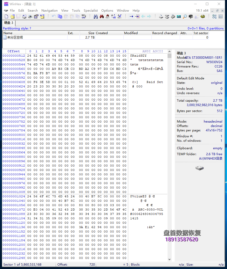
Task: Open the Navigation menu
Action: pos(49,11)
